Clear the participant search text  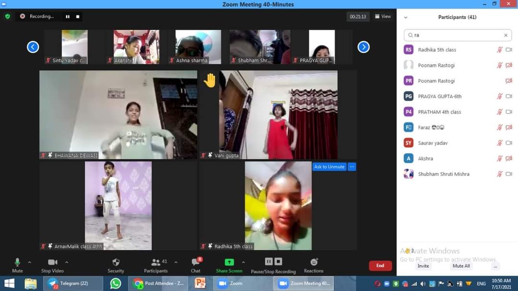coord(506,35)
